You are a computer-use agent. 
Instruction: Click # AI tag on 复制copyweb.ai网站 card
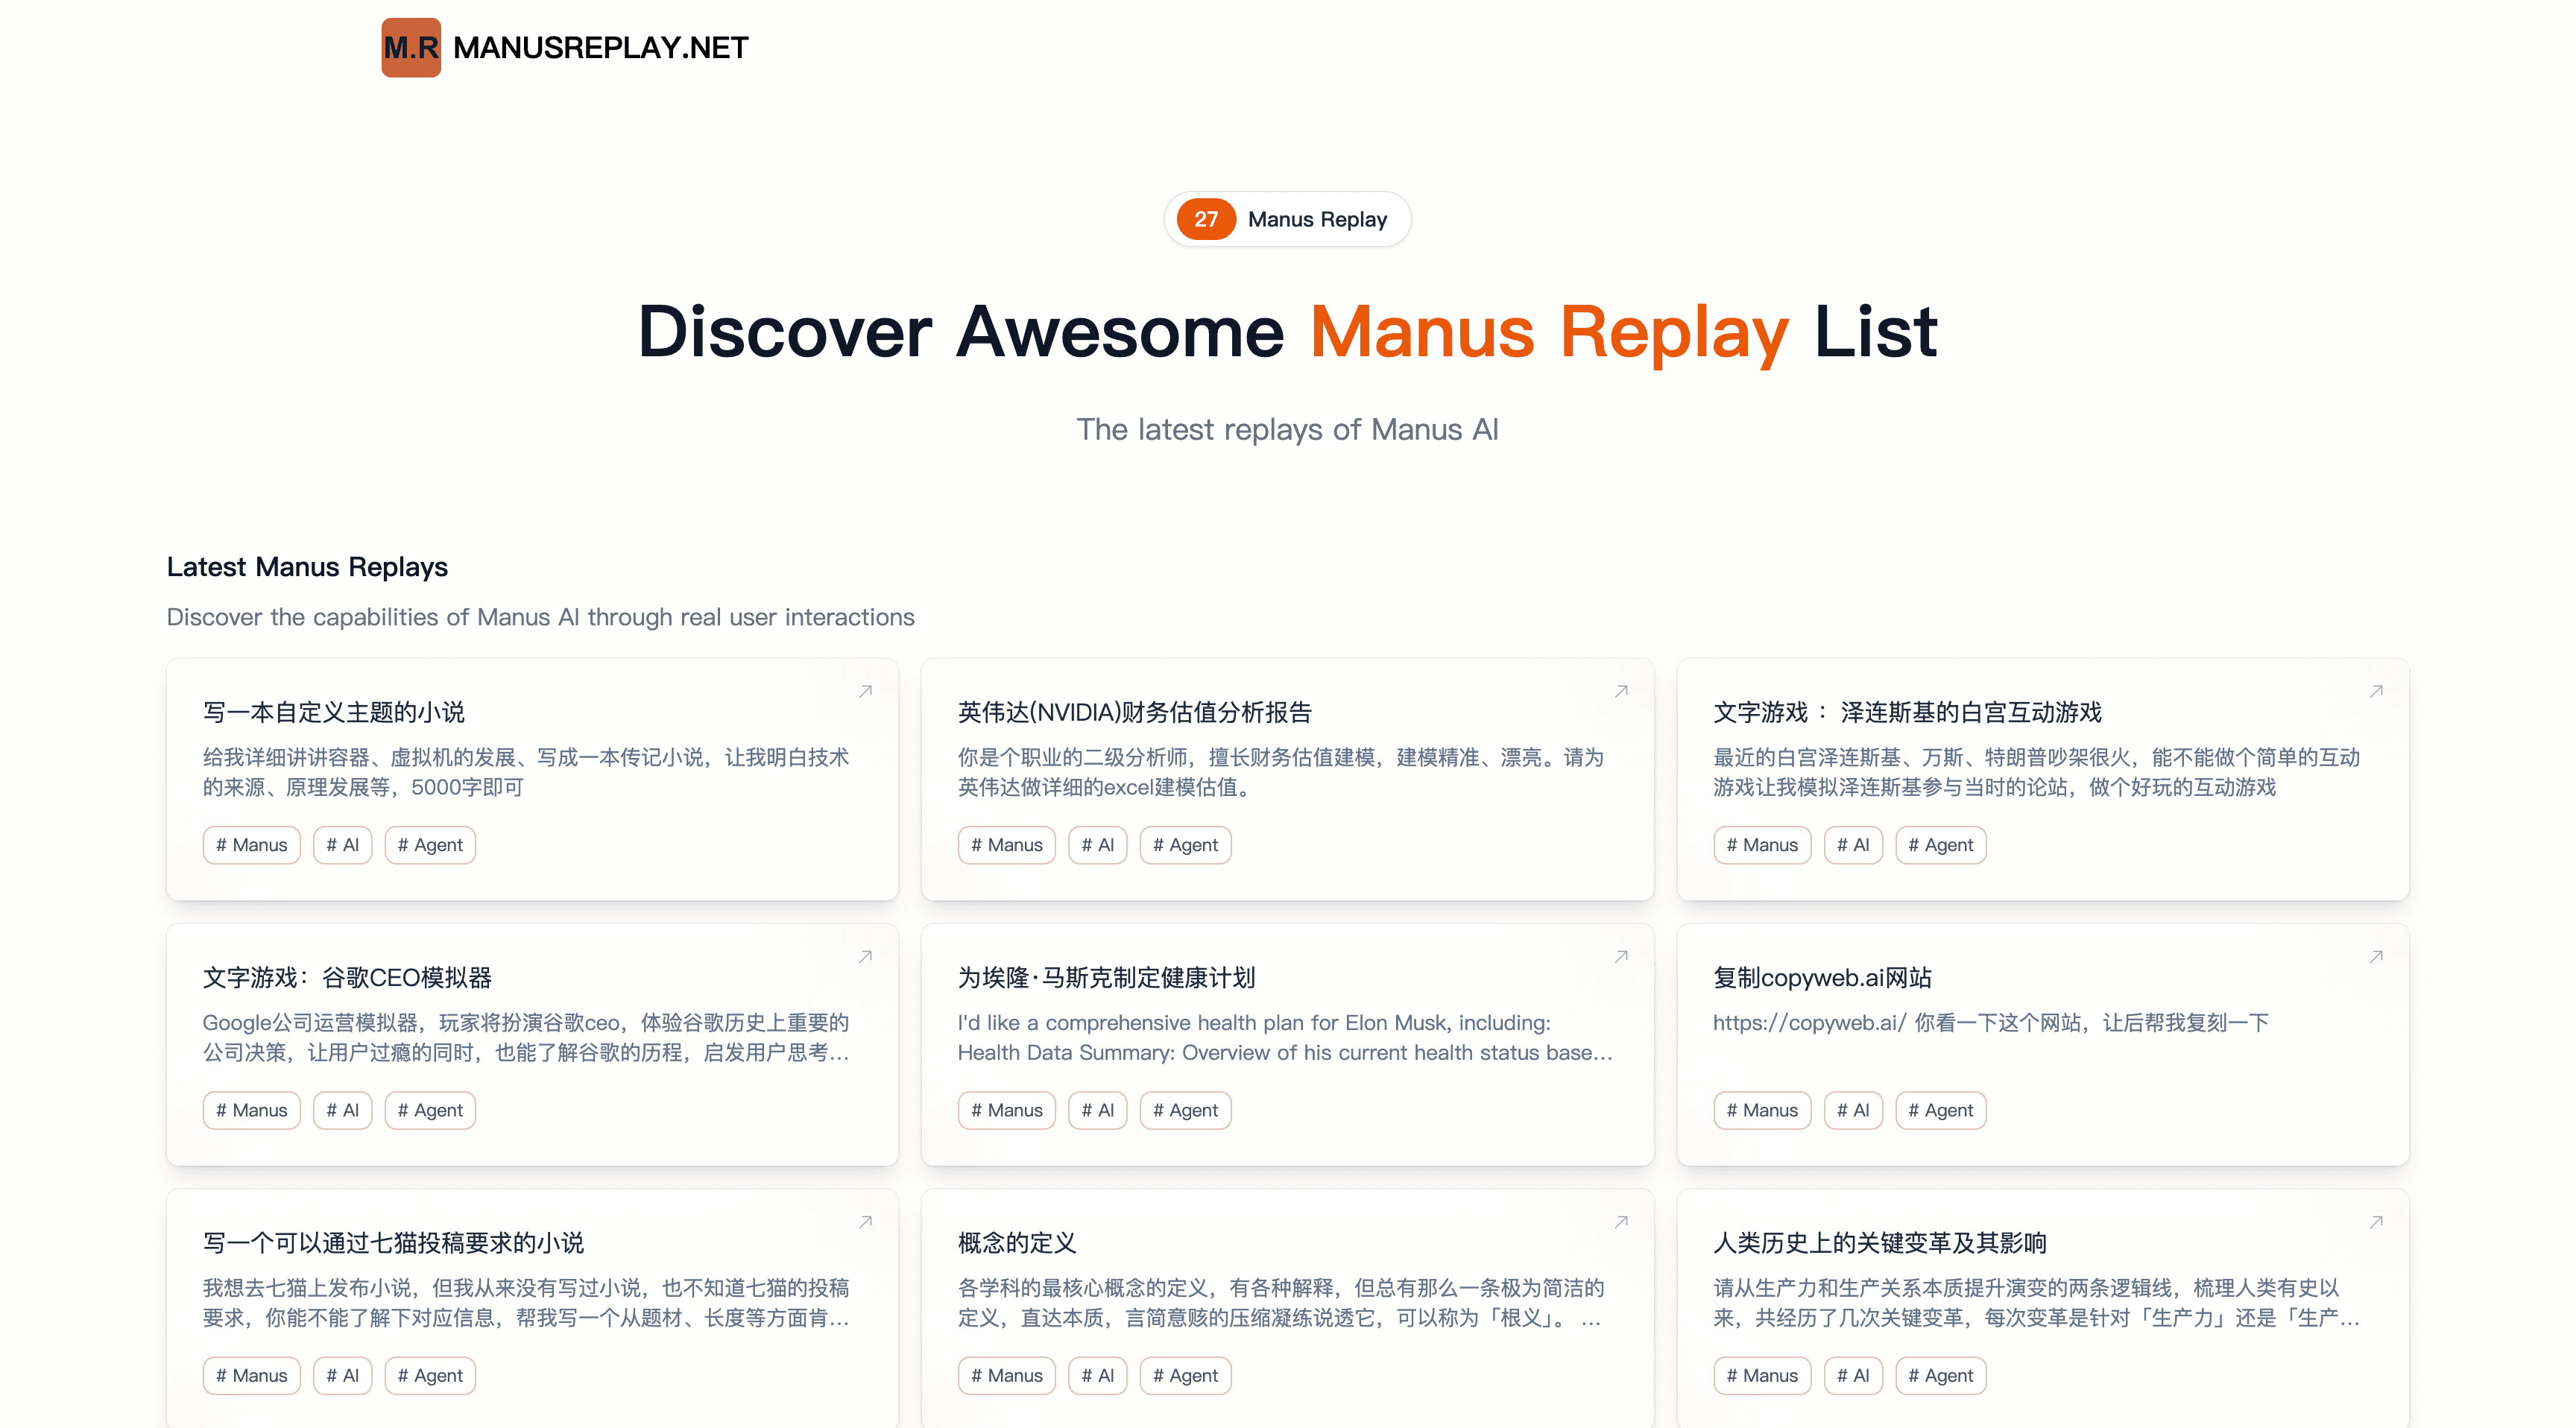[1853, 1110]
